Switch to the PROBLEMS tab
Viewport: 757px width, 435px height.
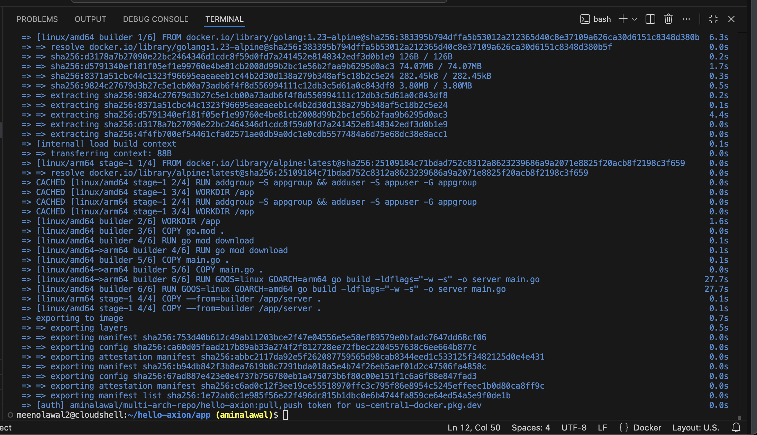[37, 19]
